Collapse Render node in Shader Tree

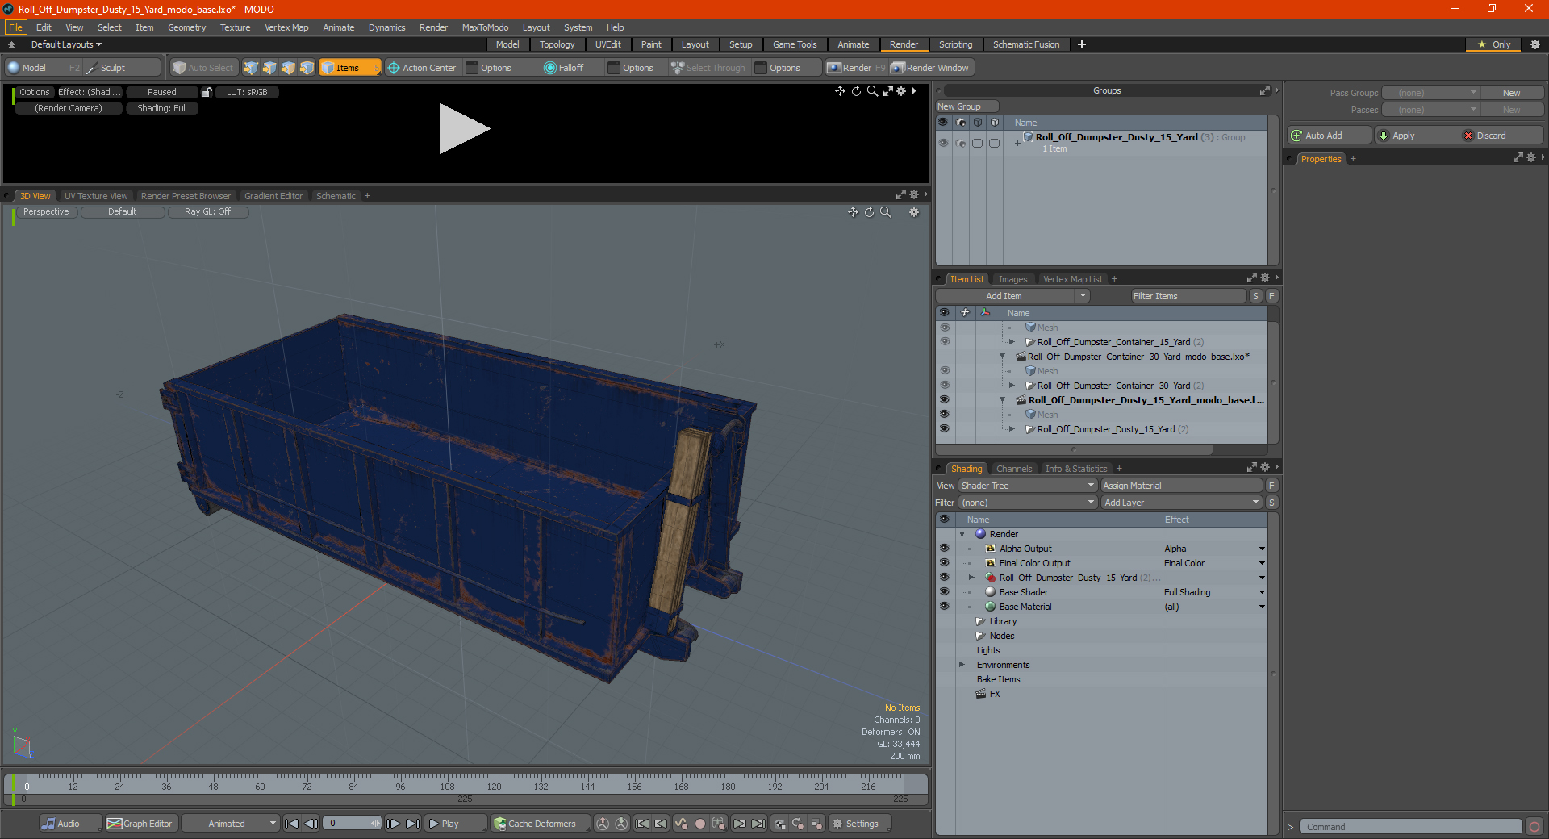tap(962, 534)
